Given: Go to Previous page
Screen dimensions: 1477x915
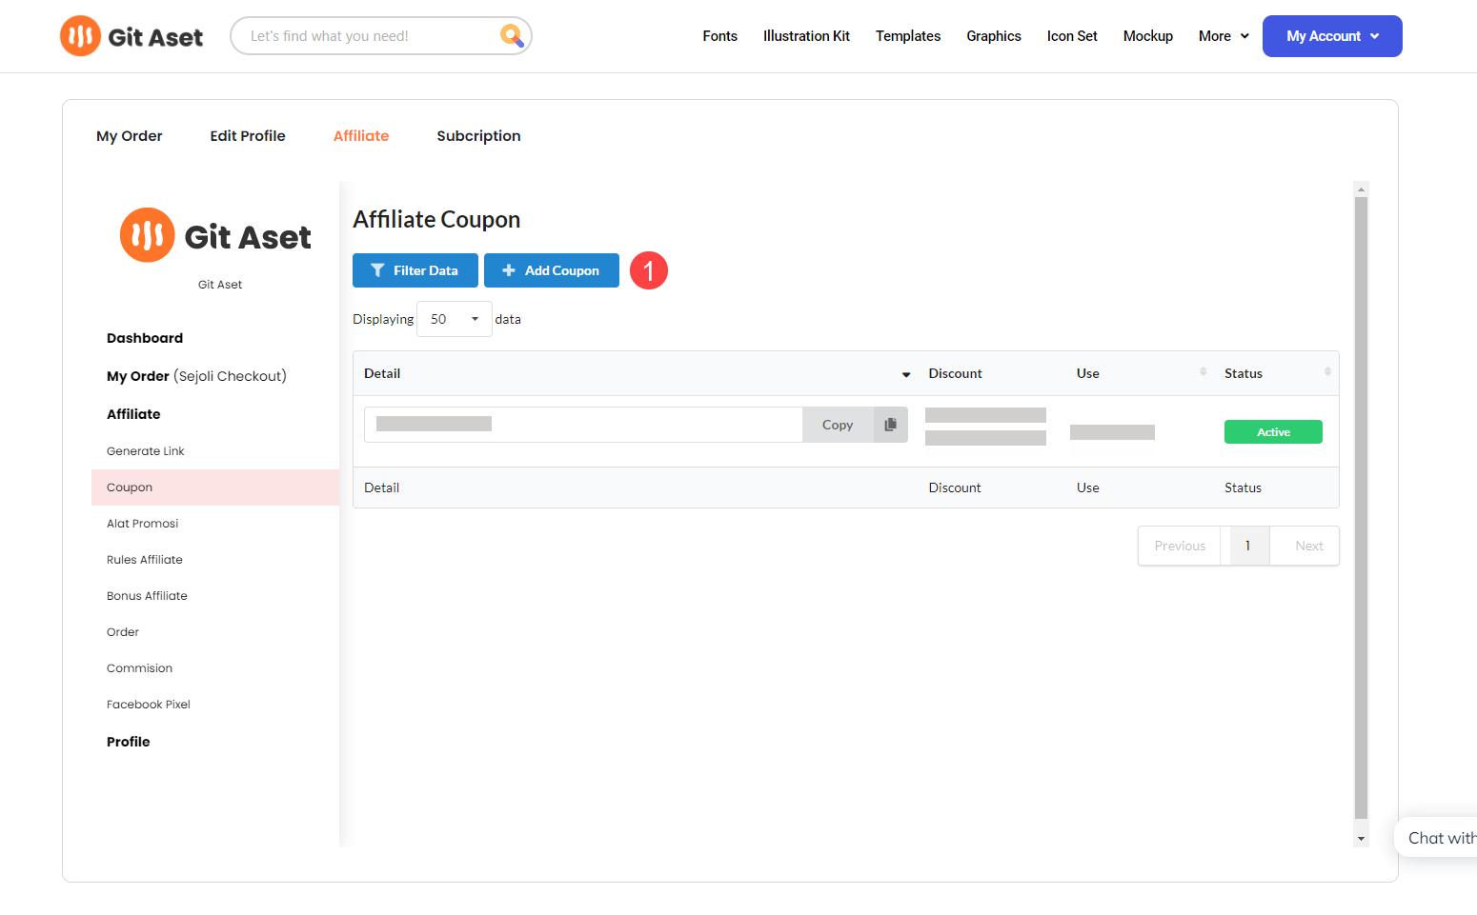Looking at the screenshot, I should (x=1180, y=546).
